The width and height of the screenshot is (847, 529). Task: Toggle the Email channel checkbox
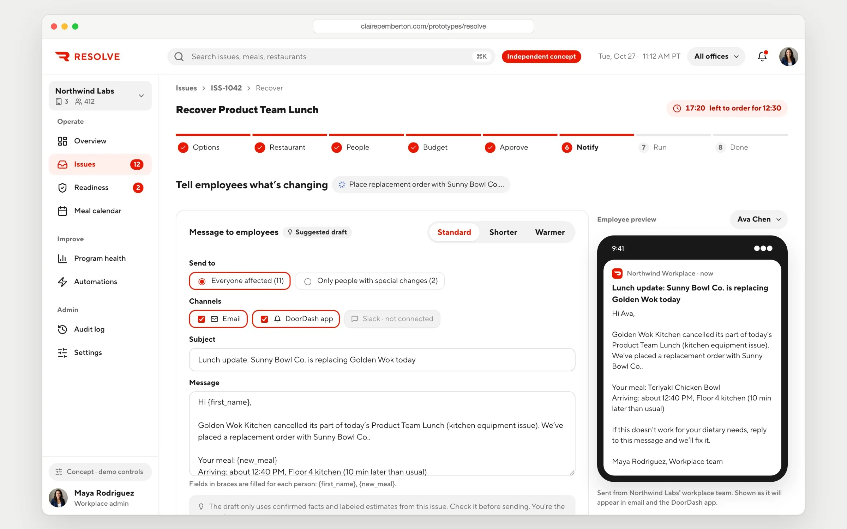tap(202, 319)
